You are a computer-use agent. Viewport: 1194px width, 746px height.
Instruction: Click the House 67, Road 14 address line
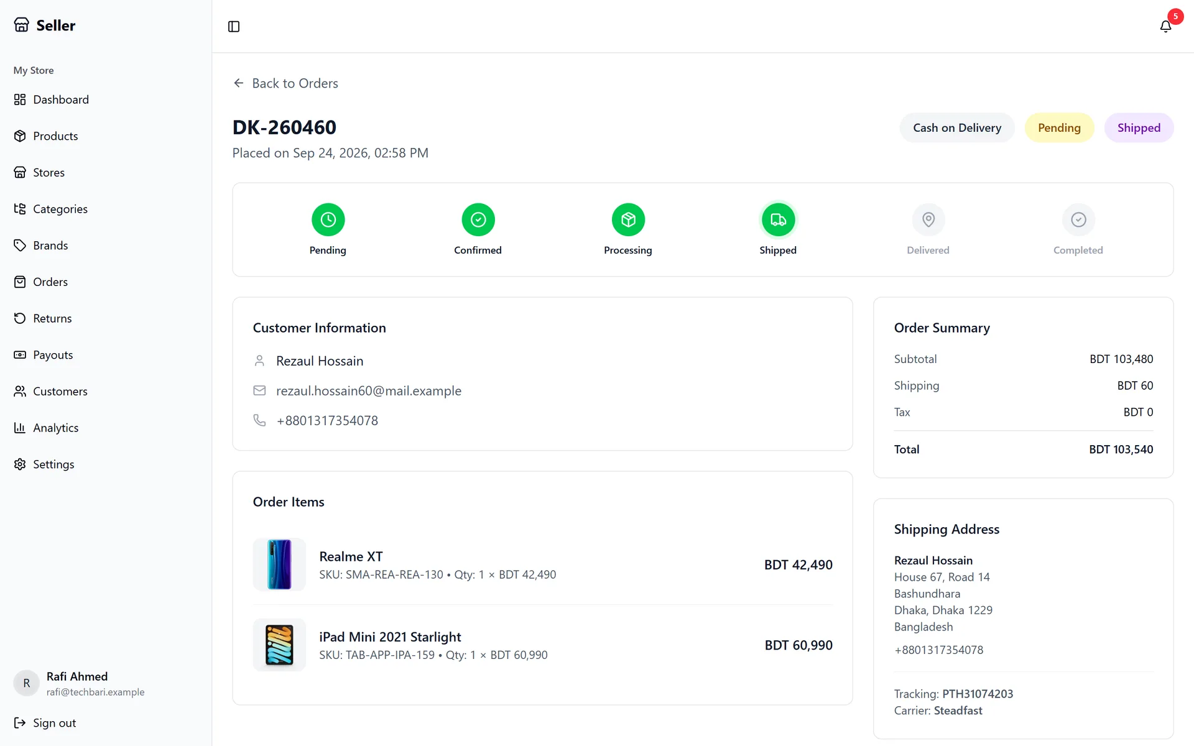[942, 577]
